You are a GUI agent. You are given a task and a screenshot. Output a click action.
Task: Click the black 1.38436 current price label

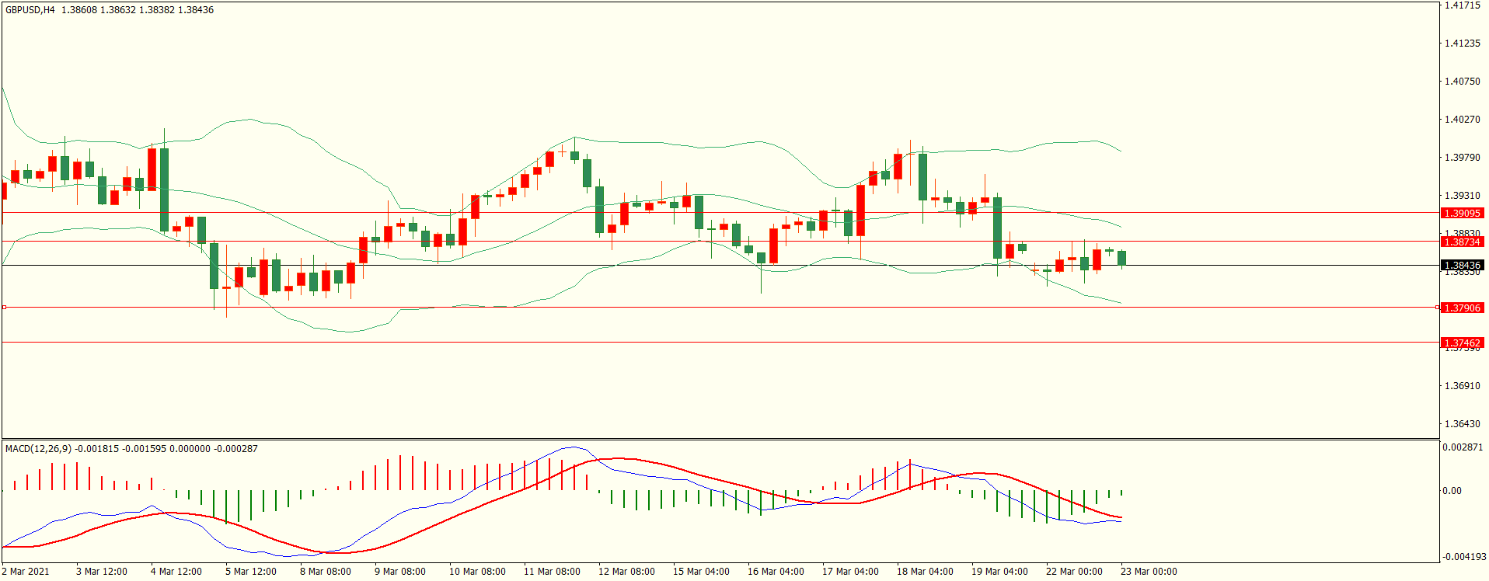coord(1461,266)
